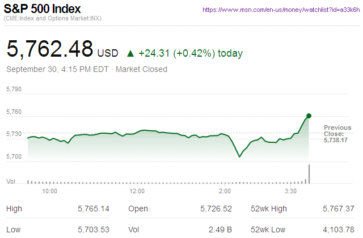Viewport: 363px width, 238px height.
Task: Click the Open value 5,726.52
Action: click(x=216, y=209)
